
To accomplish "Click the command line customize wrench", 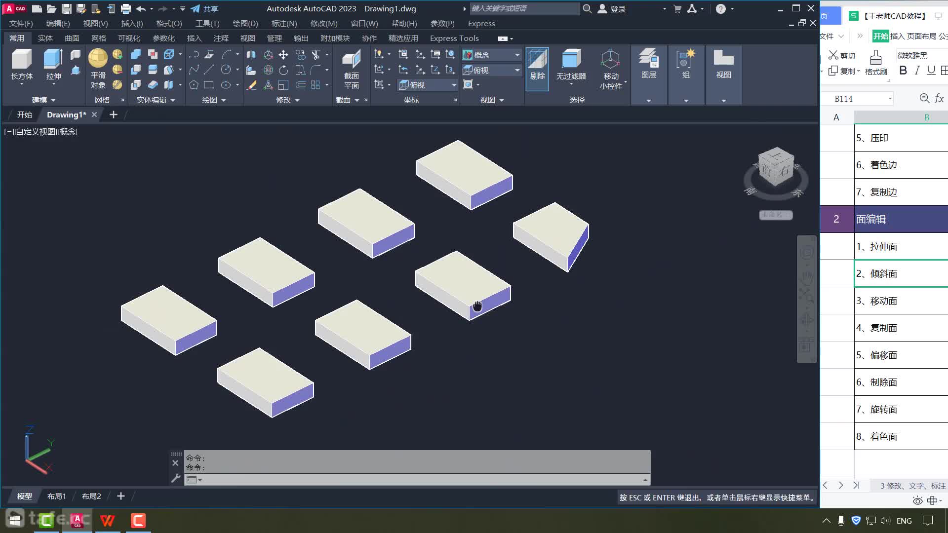I will click(x=175, y=478).
